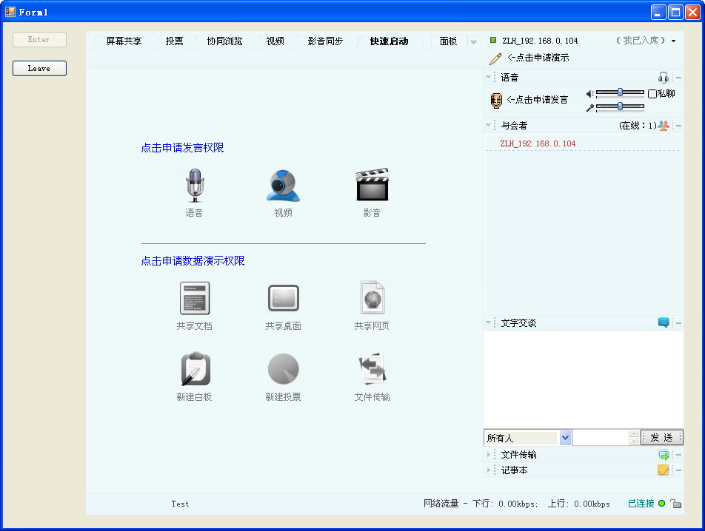Enable the 私聊 checkbox
Screen dimensions: 705x531
(652, 94)
